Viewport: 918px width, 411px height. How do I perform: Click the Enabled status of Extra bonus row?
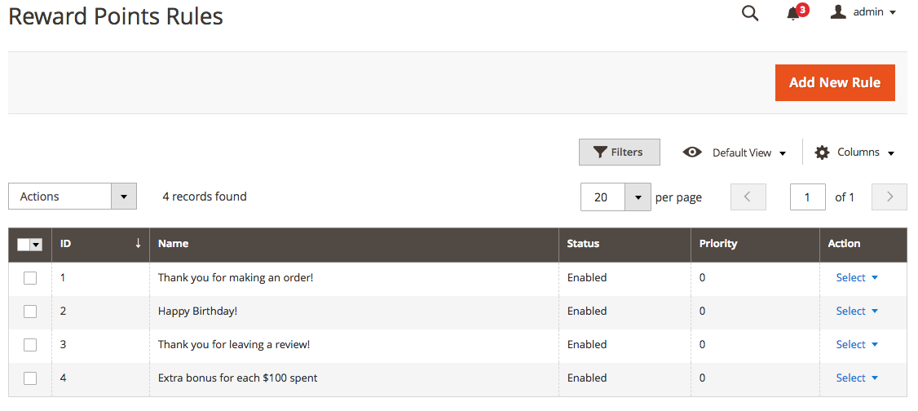point(587,378)
